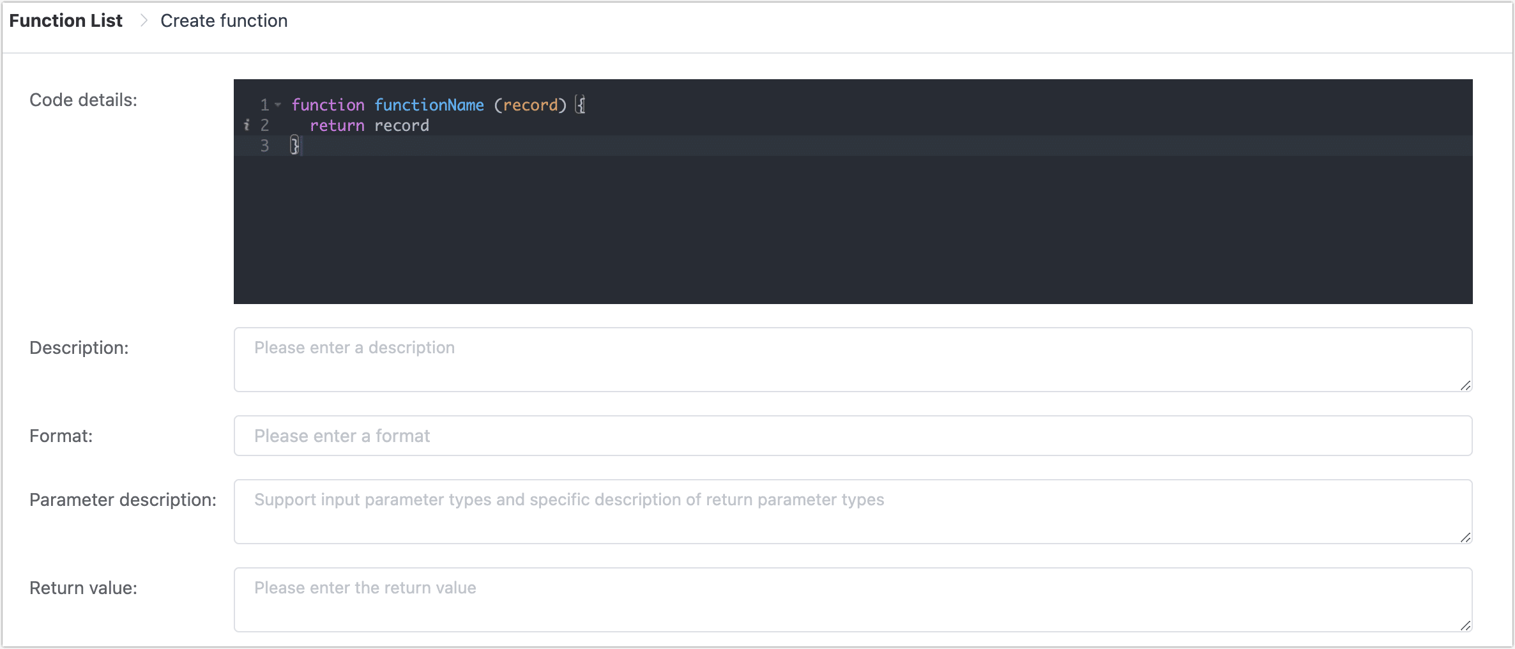This screenshot has height=649, width=1515.
Task: Go back to Function List breadcrumb
Action: 66,20
